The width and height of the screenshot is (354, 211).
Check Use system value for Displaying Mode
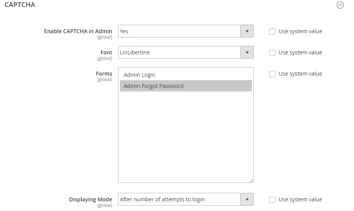(x=272, y=200)
